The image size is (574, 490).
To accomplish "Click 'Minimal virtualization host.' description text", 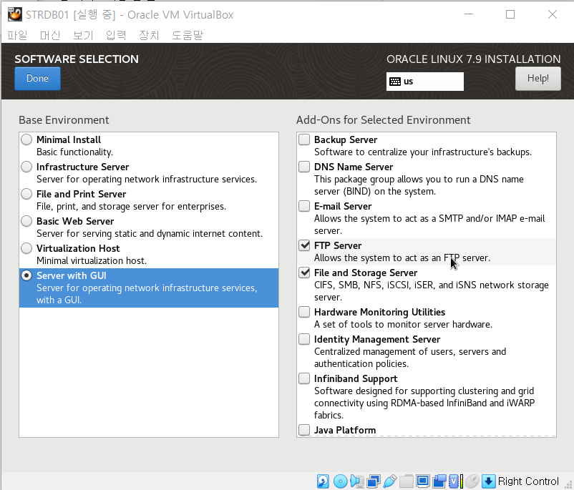I will (92, 260).
